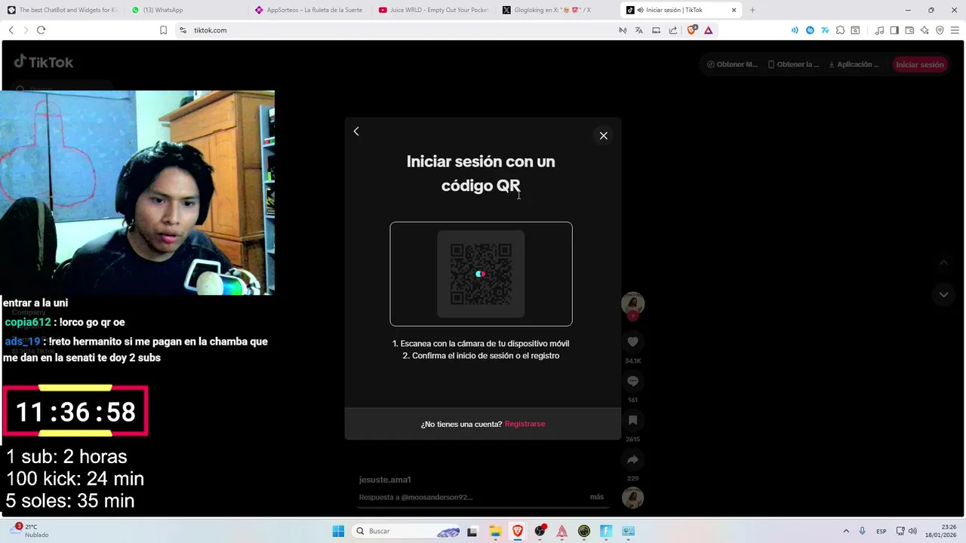Viewport: 966px width, 543px height.
Task: Open 'Obtener la...' app option in TikTok header
Action: pyautogui.click(x=793, y=65)
